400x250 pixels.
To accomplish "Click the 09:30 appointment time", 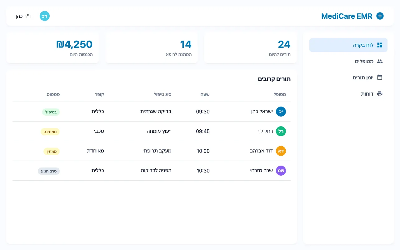I will click(x=203, y=112).
